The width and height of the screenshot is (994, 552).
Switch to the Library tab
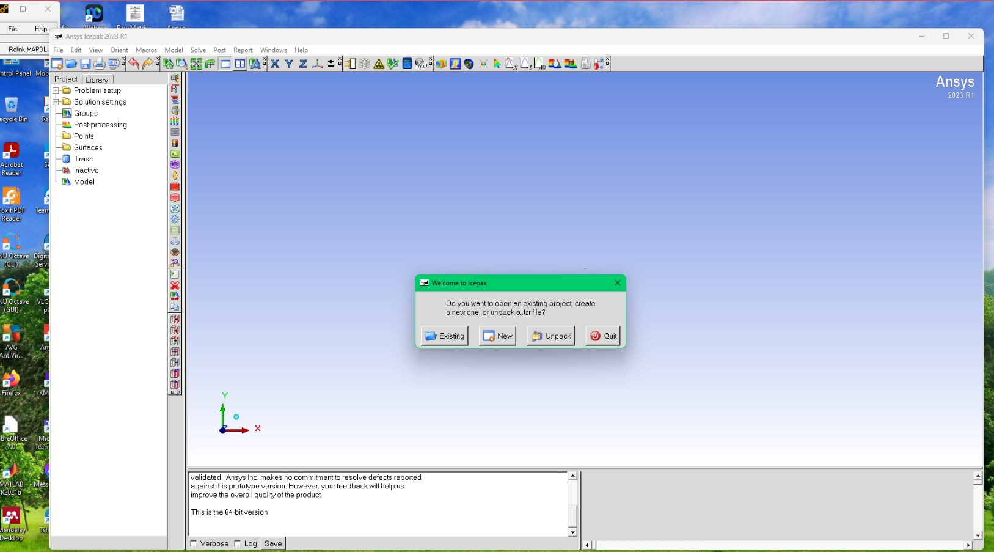tap(97, 79)
